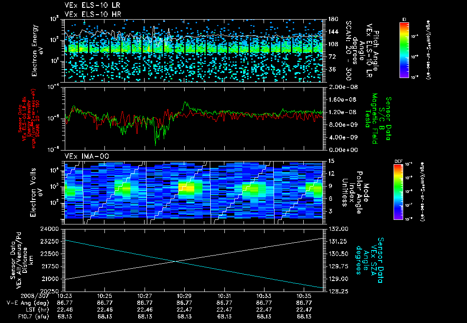Select the "10:27" time tick label

tap(145, 296)
